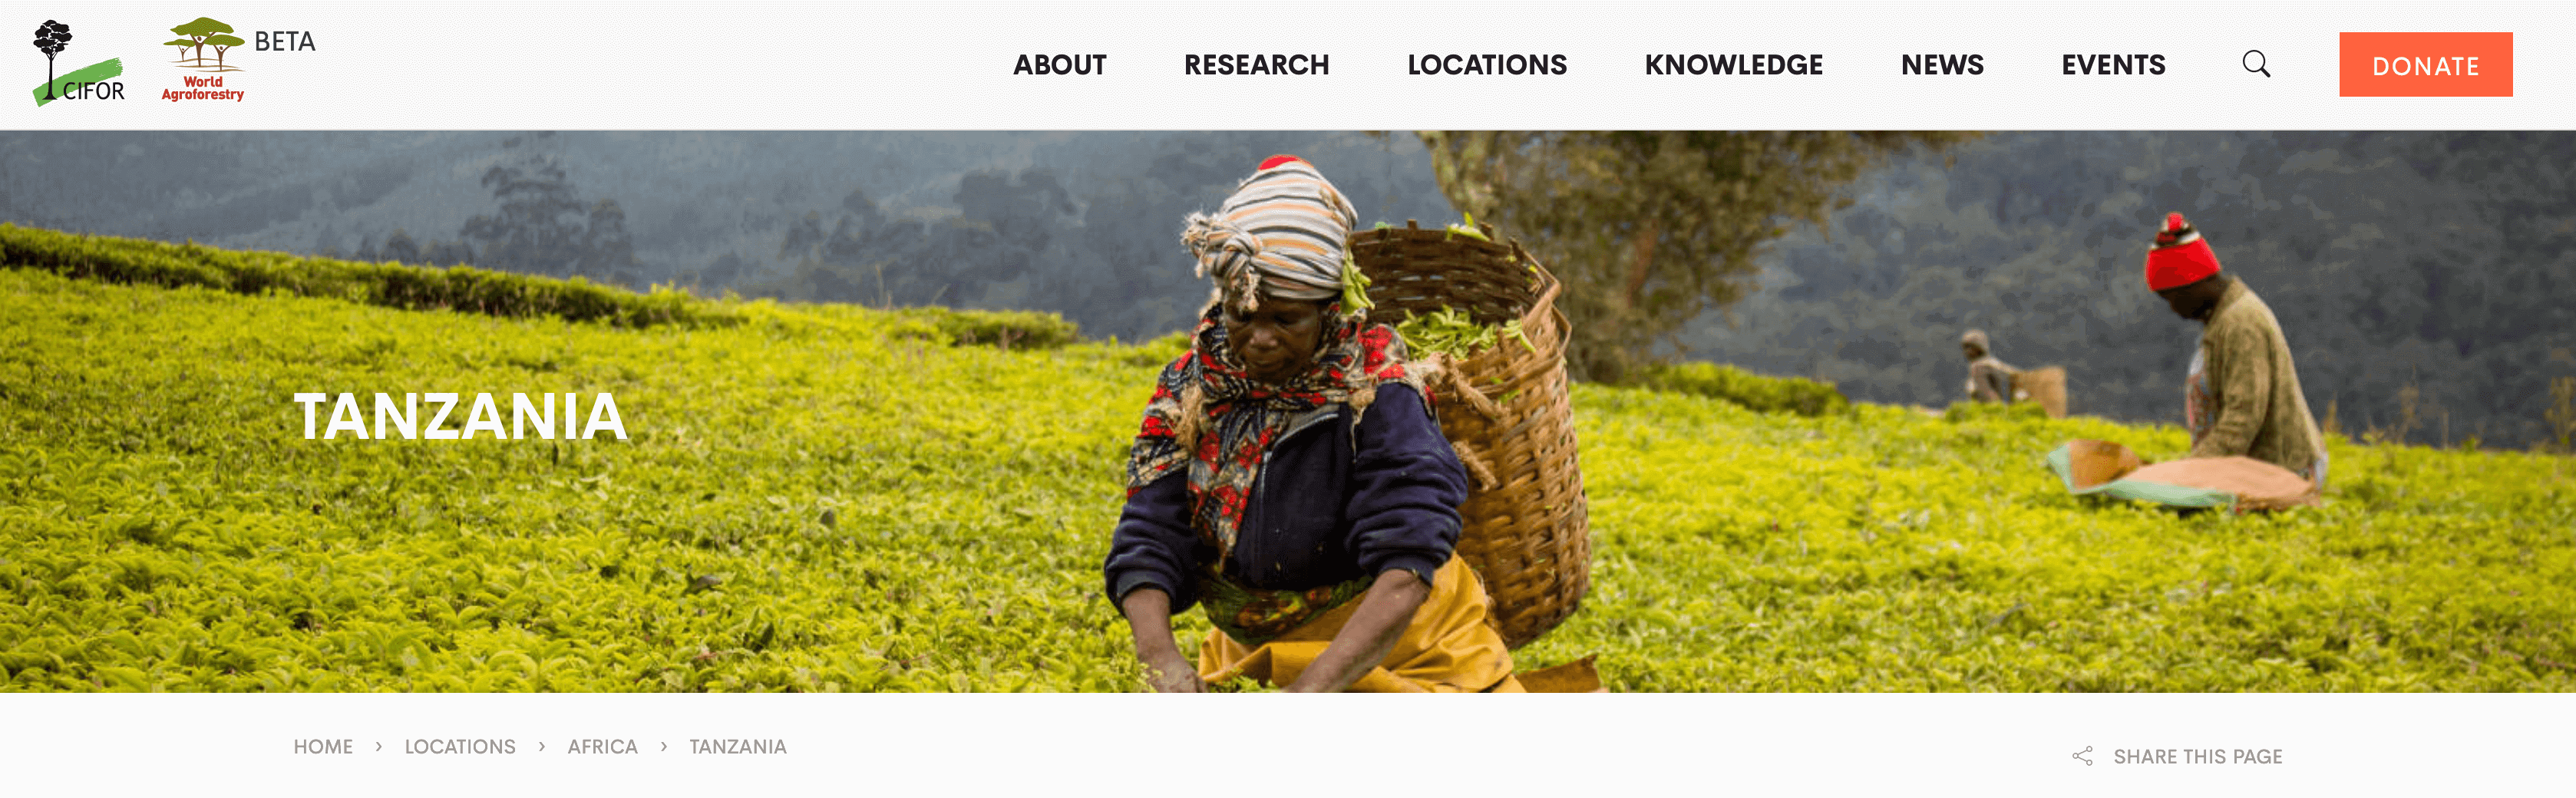This screenshot has height=798, width=2576.
Task: Click the Share This Page link
Action: point(2198,757)
